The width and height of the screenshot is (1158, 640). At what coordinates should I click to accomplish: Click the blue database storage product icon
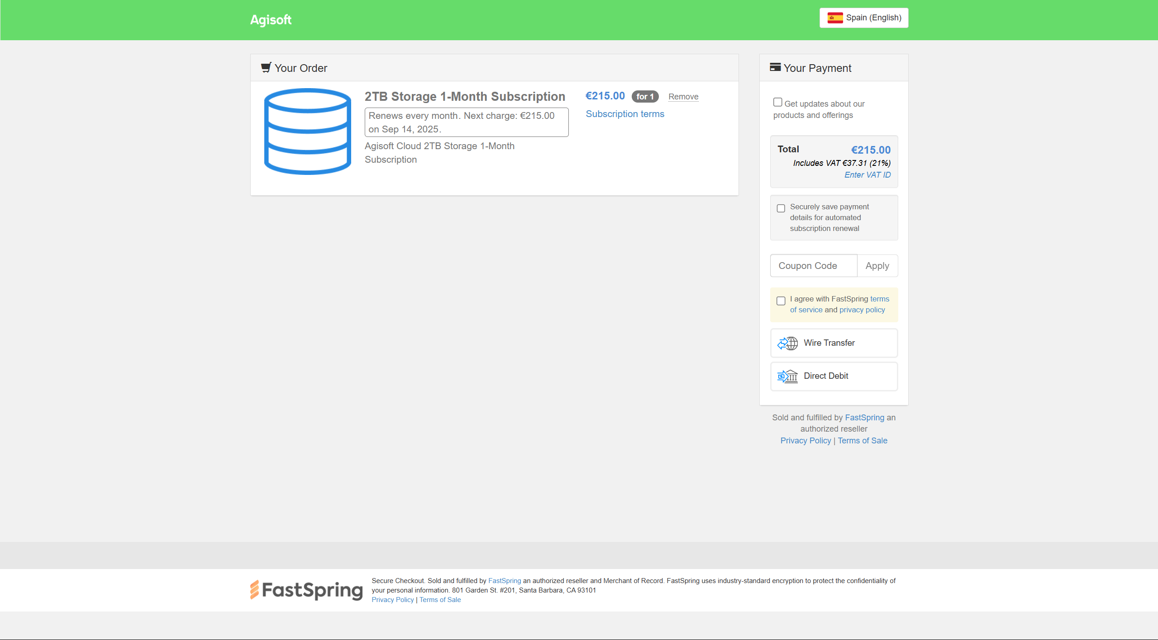click(x=307, y=132)
